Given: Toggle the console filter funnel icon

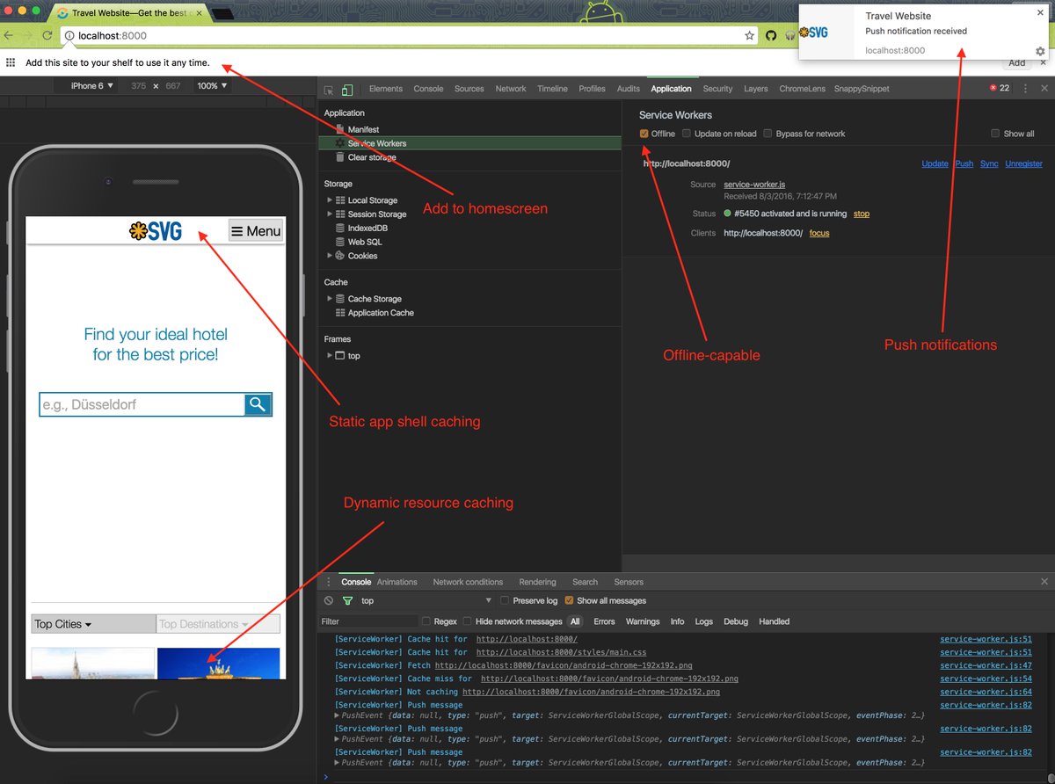Looking at the screenshot, I should (347, 601).
